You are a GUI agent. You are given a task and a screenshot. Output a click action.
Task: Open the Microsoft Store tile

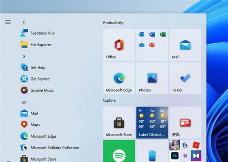[119, 123]
